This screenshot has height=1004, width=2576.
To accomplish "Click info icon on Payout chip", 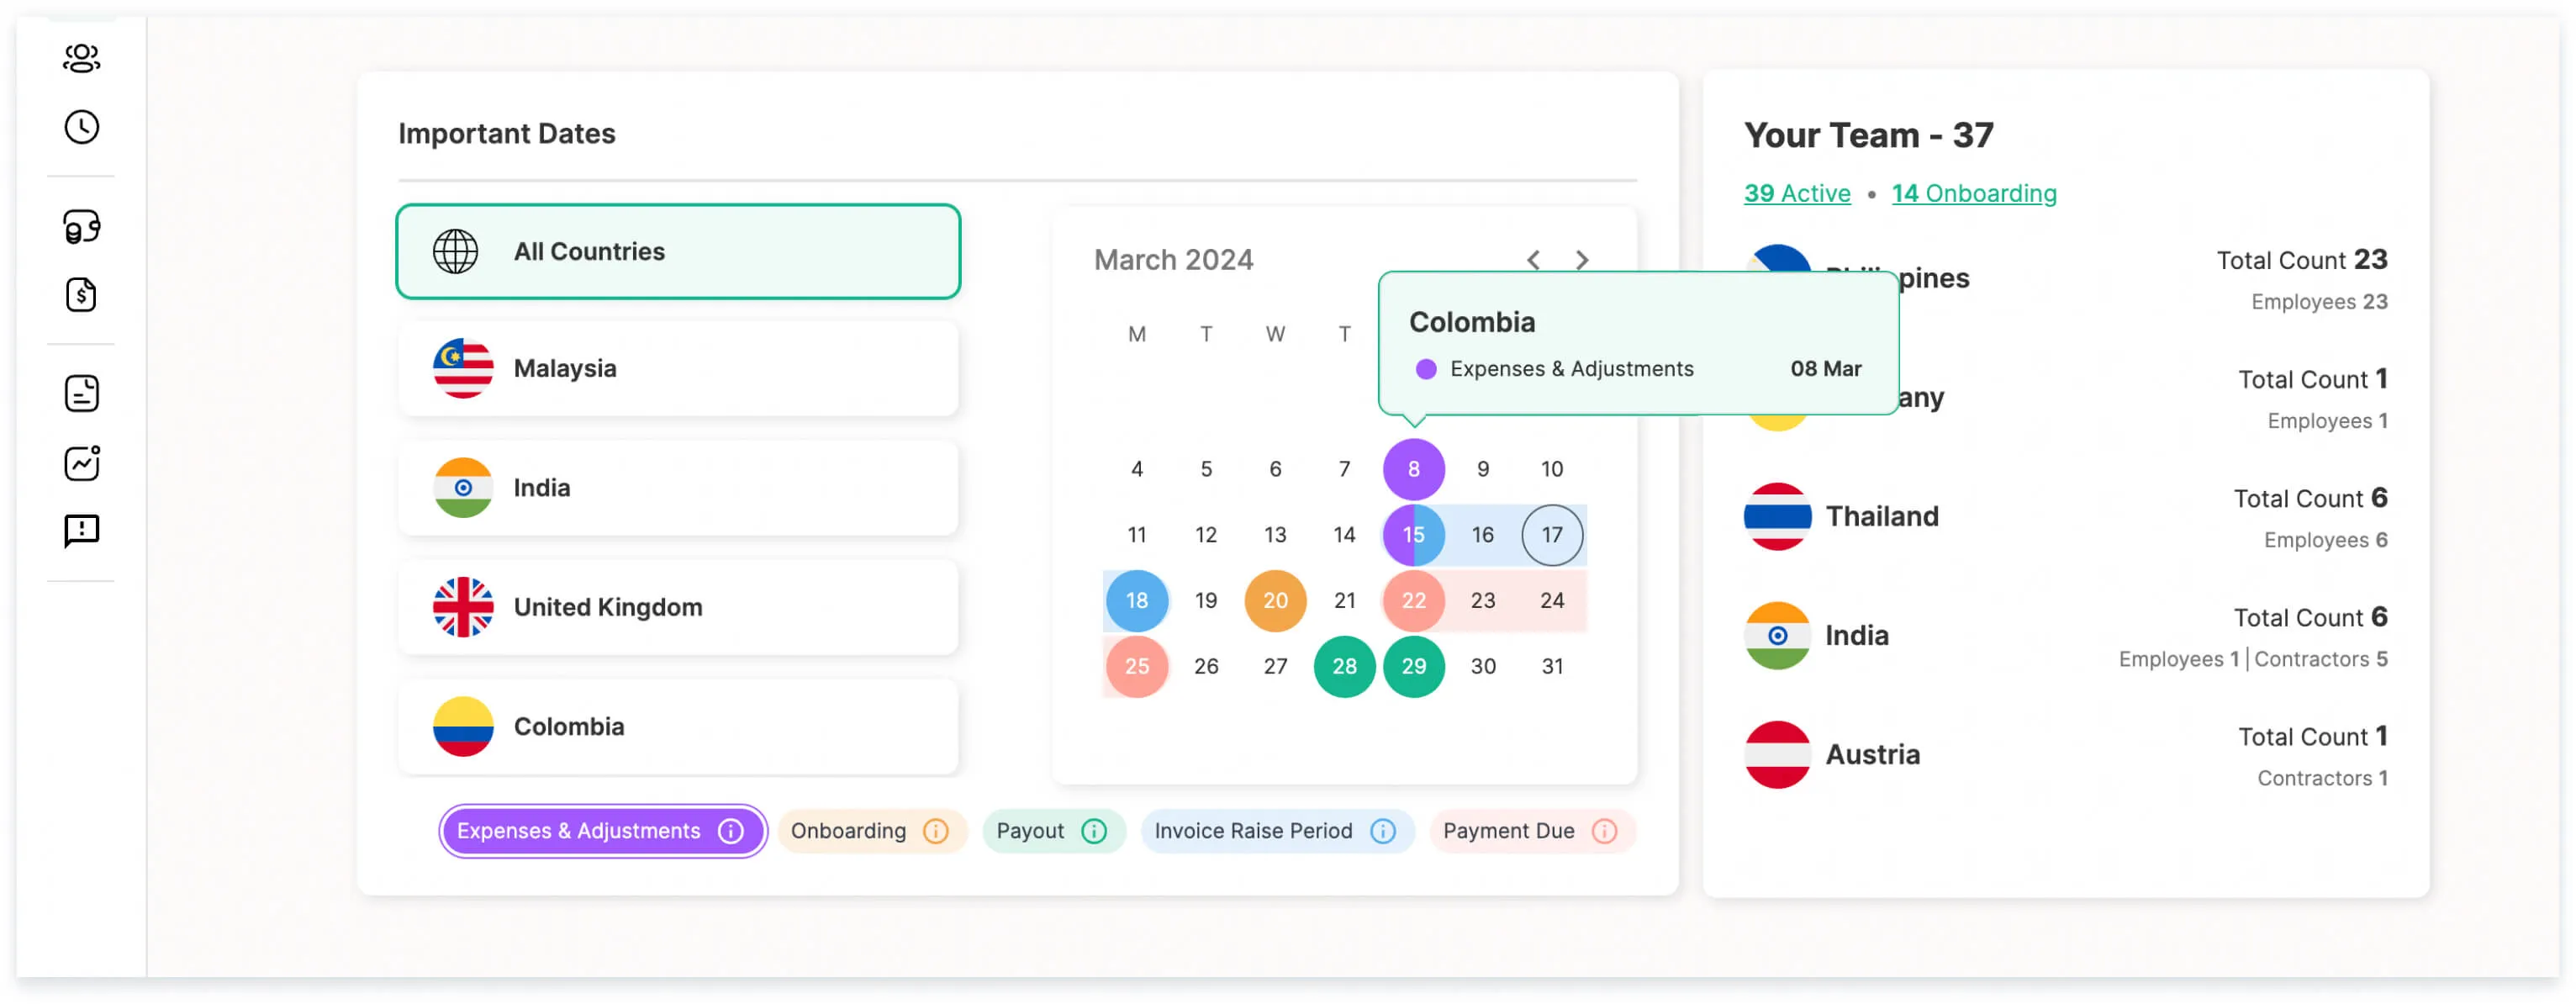I will click(1094, 832).
